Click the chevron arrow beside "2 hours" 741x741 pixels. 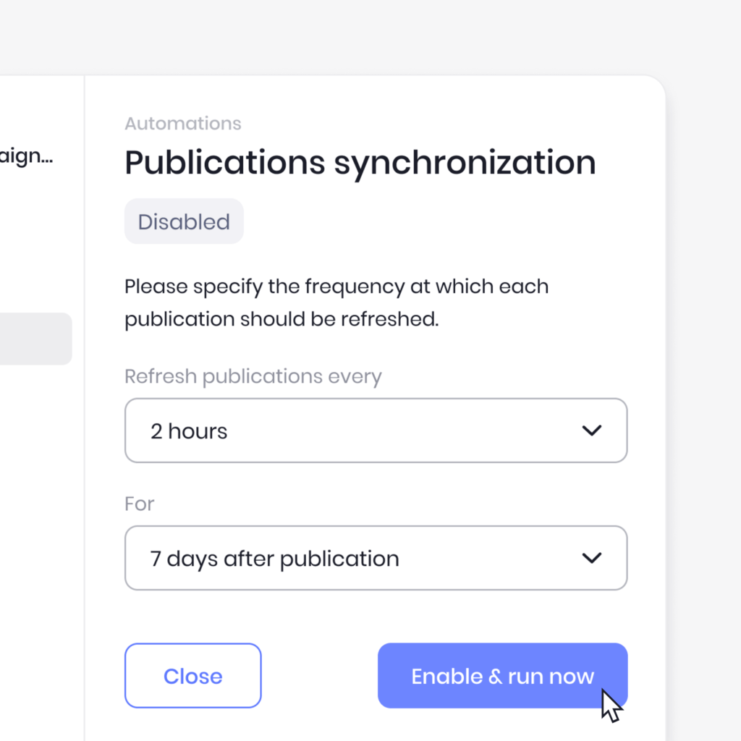(x=592, y=431)
